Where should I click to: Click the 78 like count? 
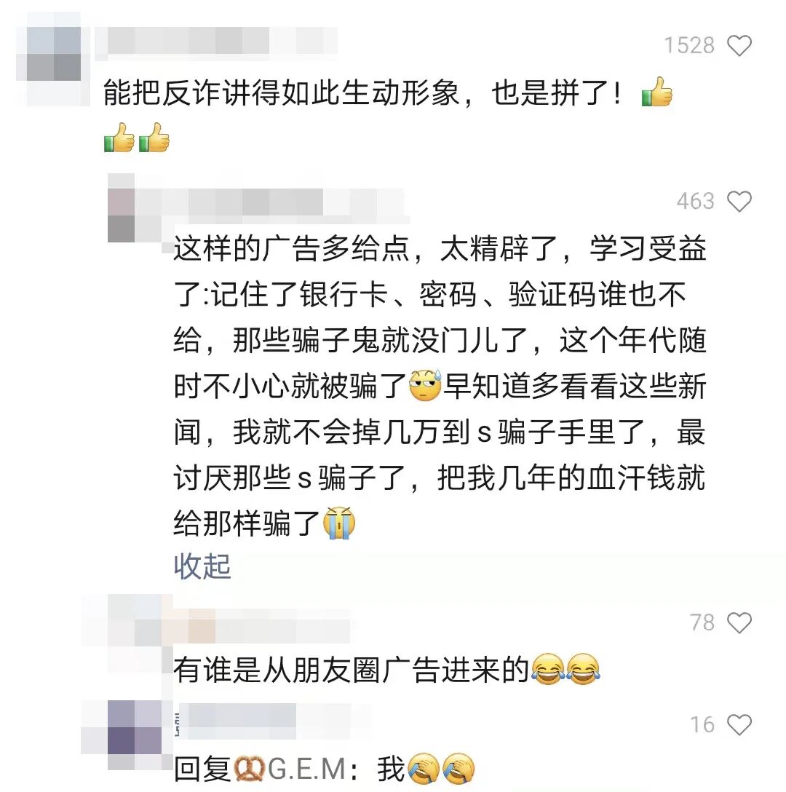click(702, 622)
